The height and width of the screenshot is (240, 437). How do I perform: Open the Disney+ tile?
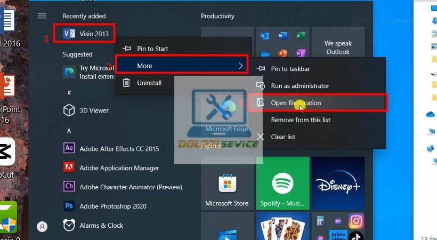pyautogui.click(x=338, y=183)
